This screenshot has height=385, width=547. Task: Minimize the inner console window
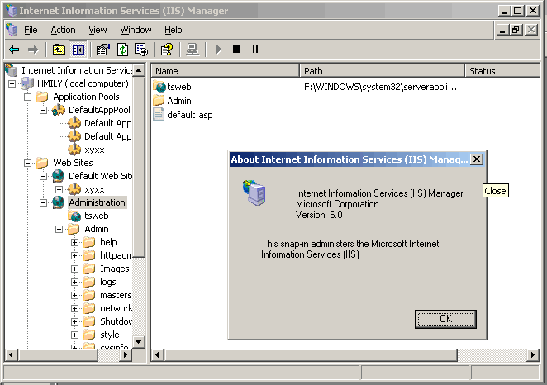coord(502,30)
